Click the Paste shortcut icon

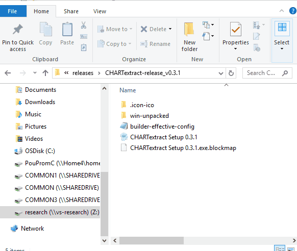pos(84,47)
